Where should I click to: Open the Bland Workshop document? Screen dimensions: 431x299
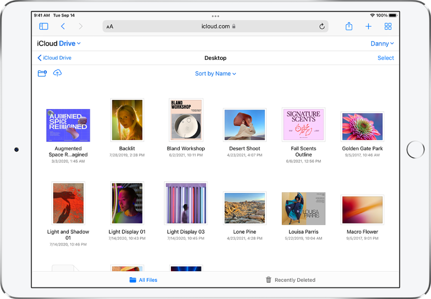coord(186,120)
